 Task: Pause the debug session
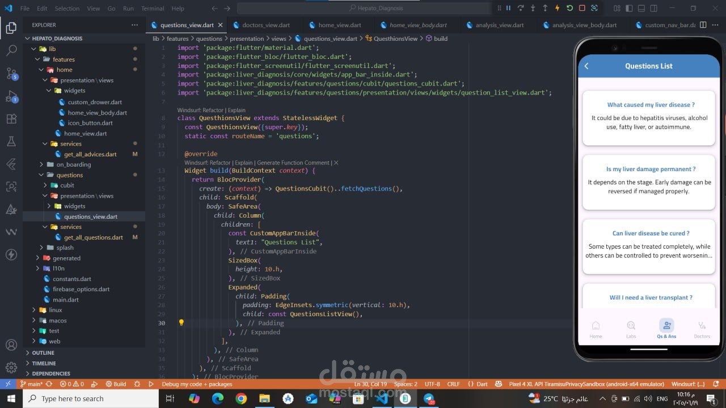[508, 8]
